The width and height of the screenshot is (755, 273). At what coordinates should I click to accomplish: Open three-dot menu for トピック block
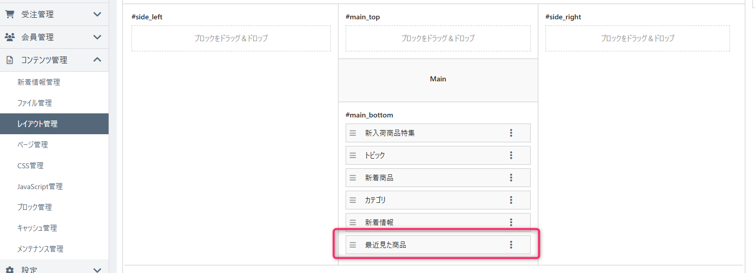(511, 156)
